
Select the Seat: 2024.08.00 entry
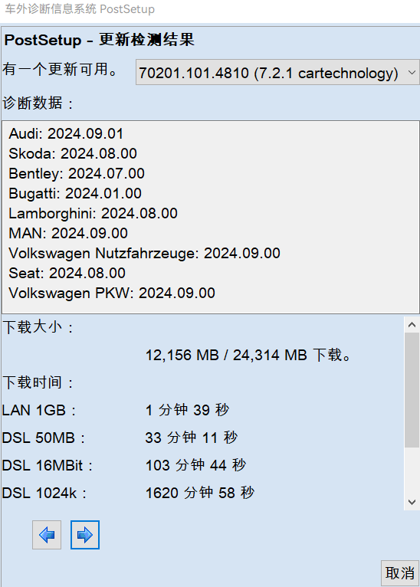(x=67, y=274)
